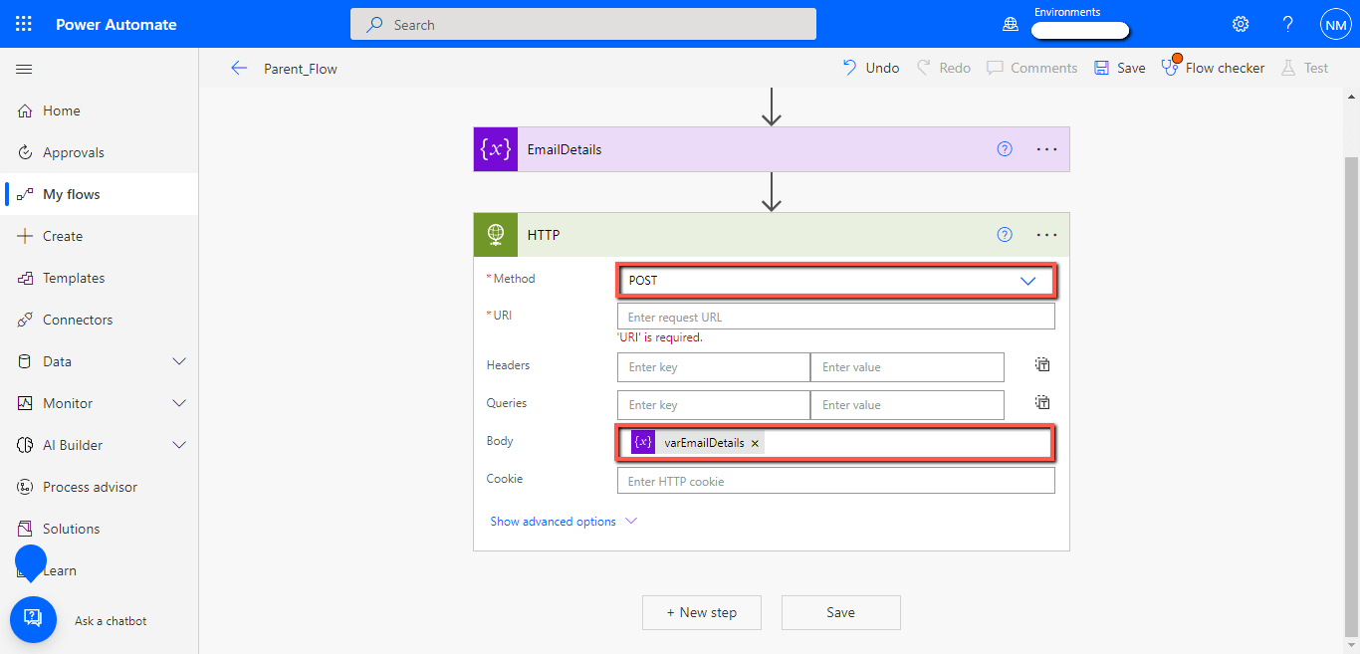1360x654 pixels.
Task: Click the URI request URL field
Action: pos(835,317)
